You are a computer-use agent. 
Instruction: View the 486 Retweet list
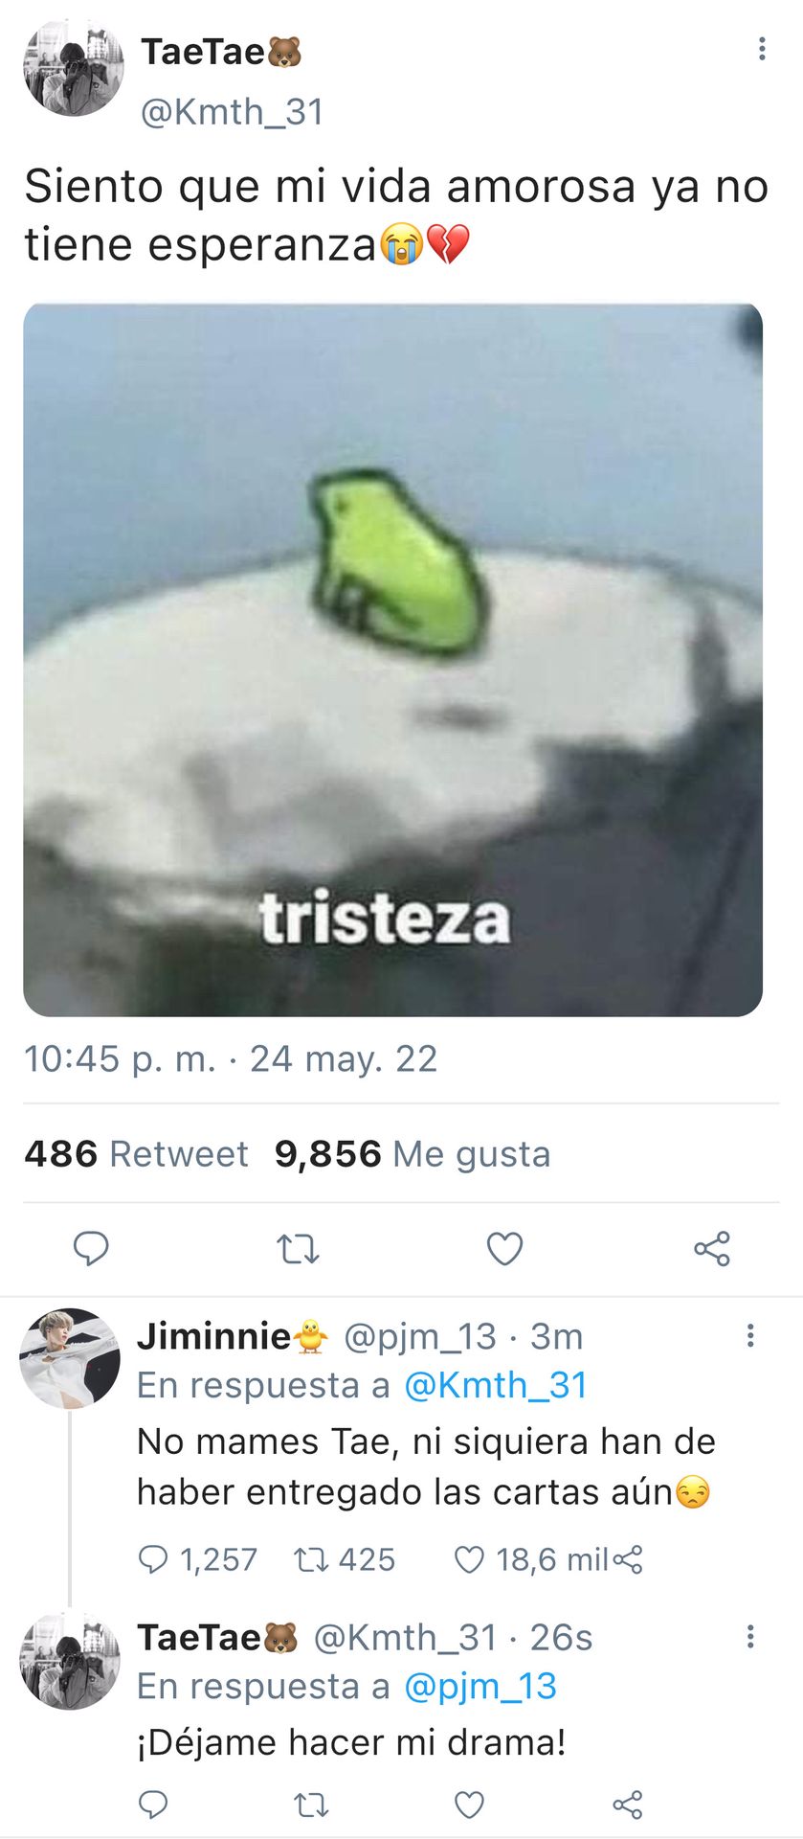[x=136, y=1154]
